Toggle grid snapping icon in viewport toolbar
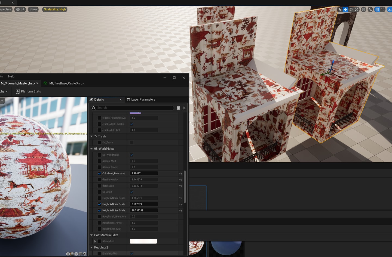392x257 pixels. coord(377,9)
